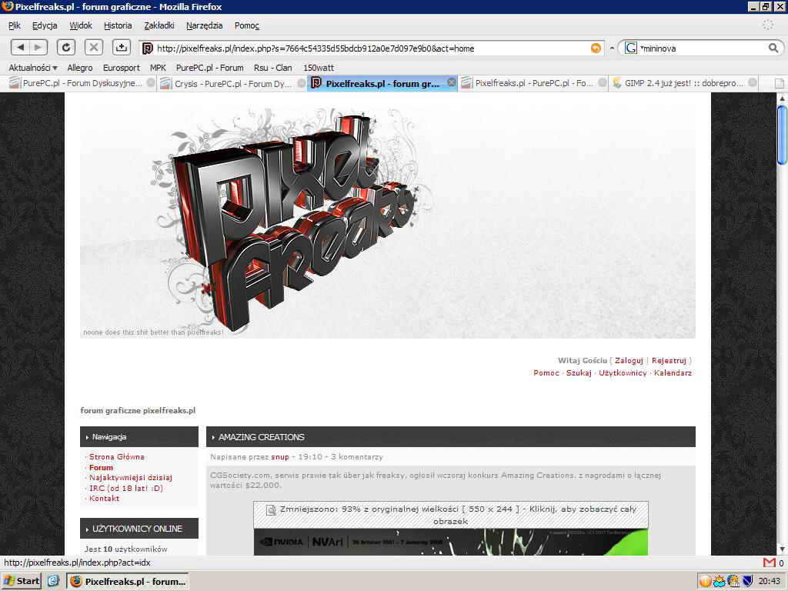The width and height of the screenshot is (788, 591).
Task: Switch to the Crysis - PurePC.pl tab
Action: tap(231, 83)
